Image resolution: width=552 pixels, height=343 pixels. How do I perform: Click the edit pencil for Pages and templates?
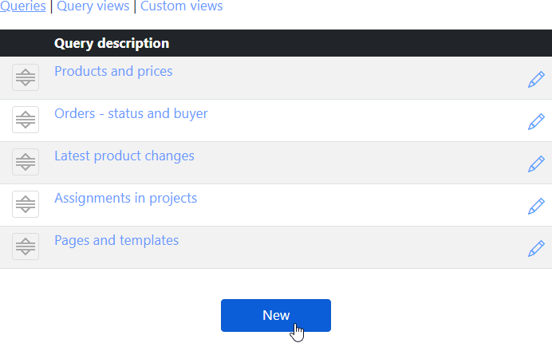tap(536, 249)
